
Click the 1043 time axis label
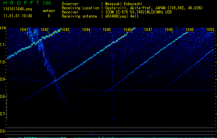click(65, 29)
